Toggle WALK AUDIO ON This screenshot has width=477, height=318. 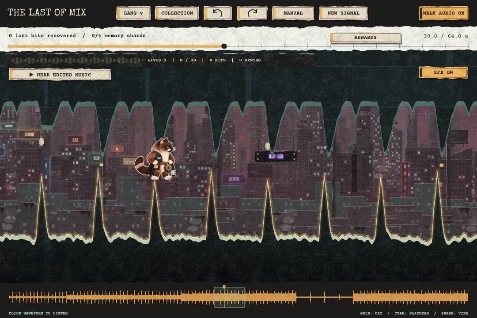coord(443,13)
